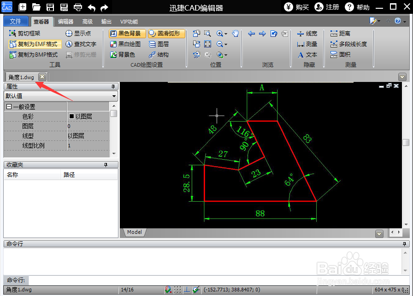Click the New file icon in title bar
The image size is (413, 296).
coord(23,7)
